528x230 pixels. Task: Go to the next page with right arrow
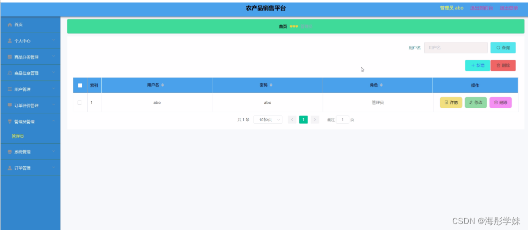(315, 120)
